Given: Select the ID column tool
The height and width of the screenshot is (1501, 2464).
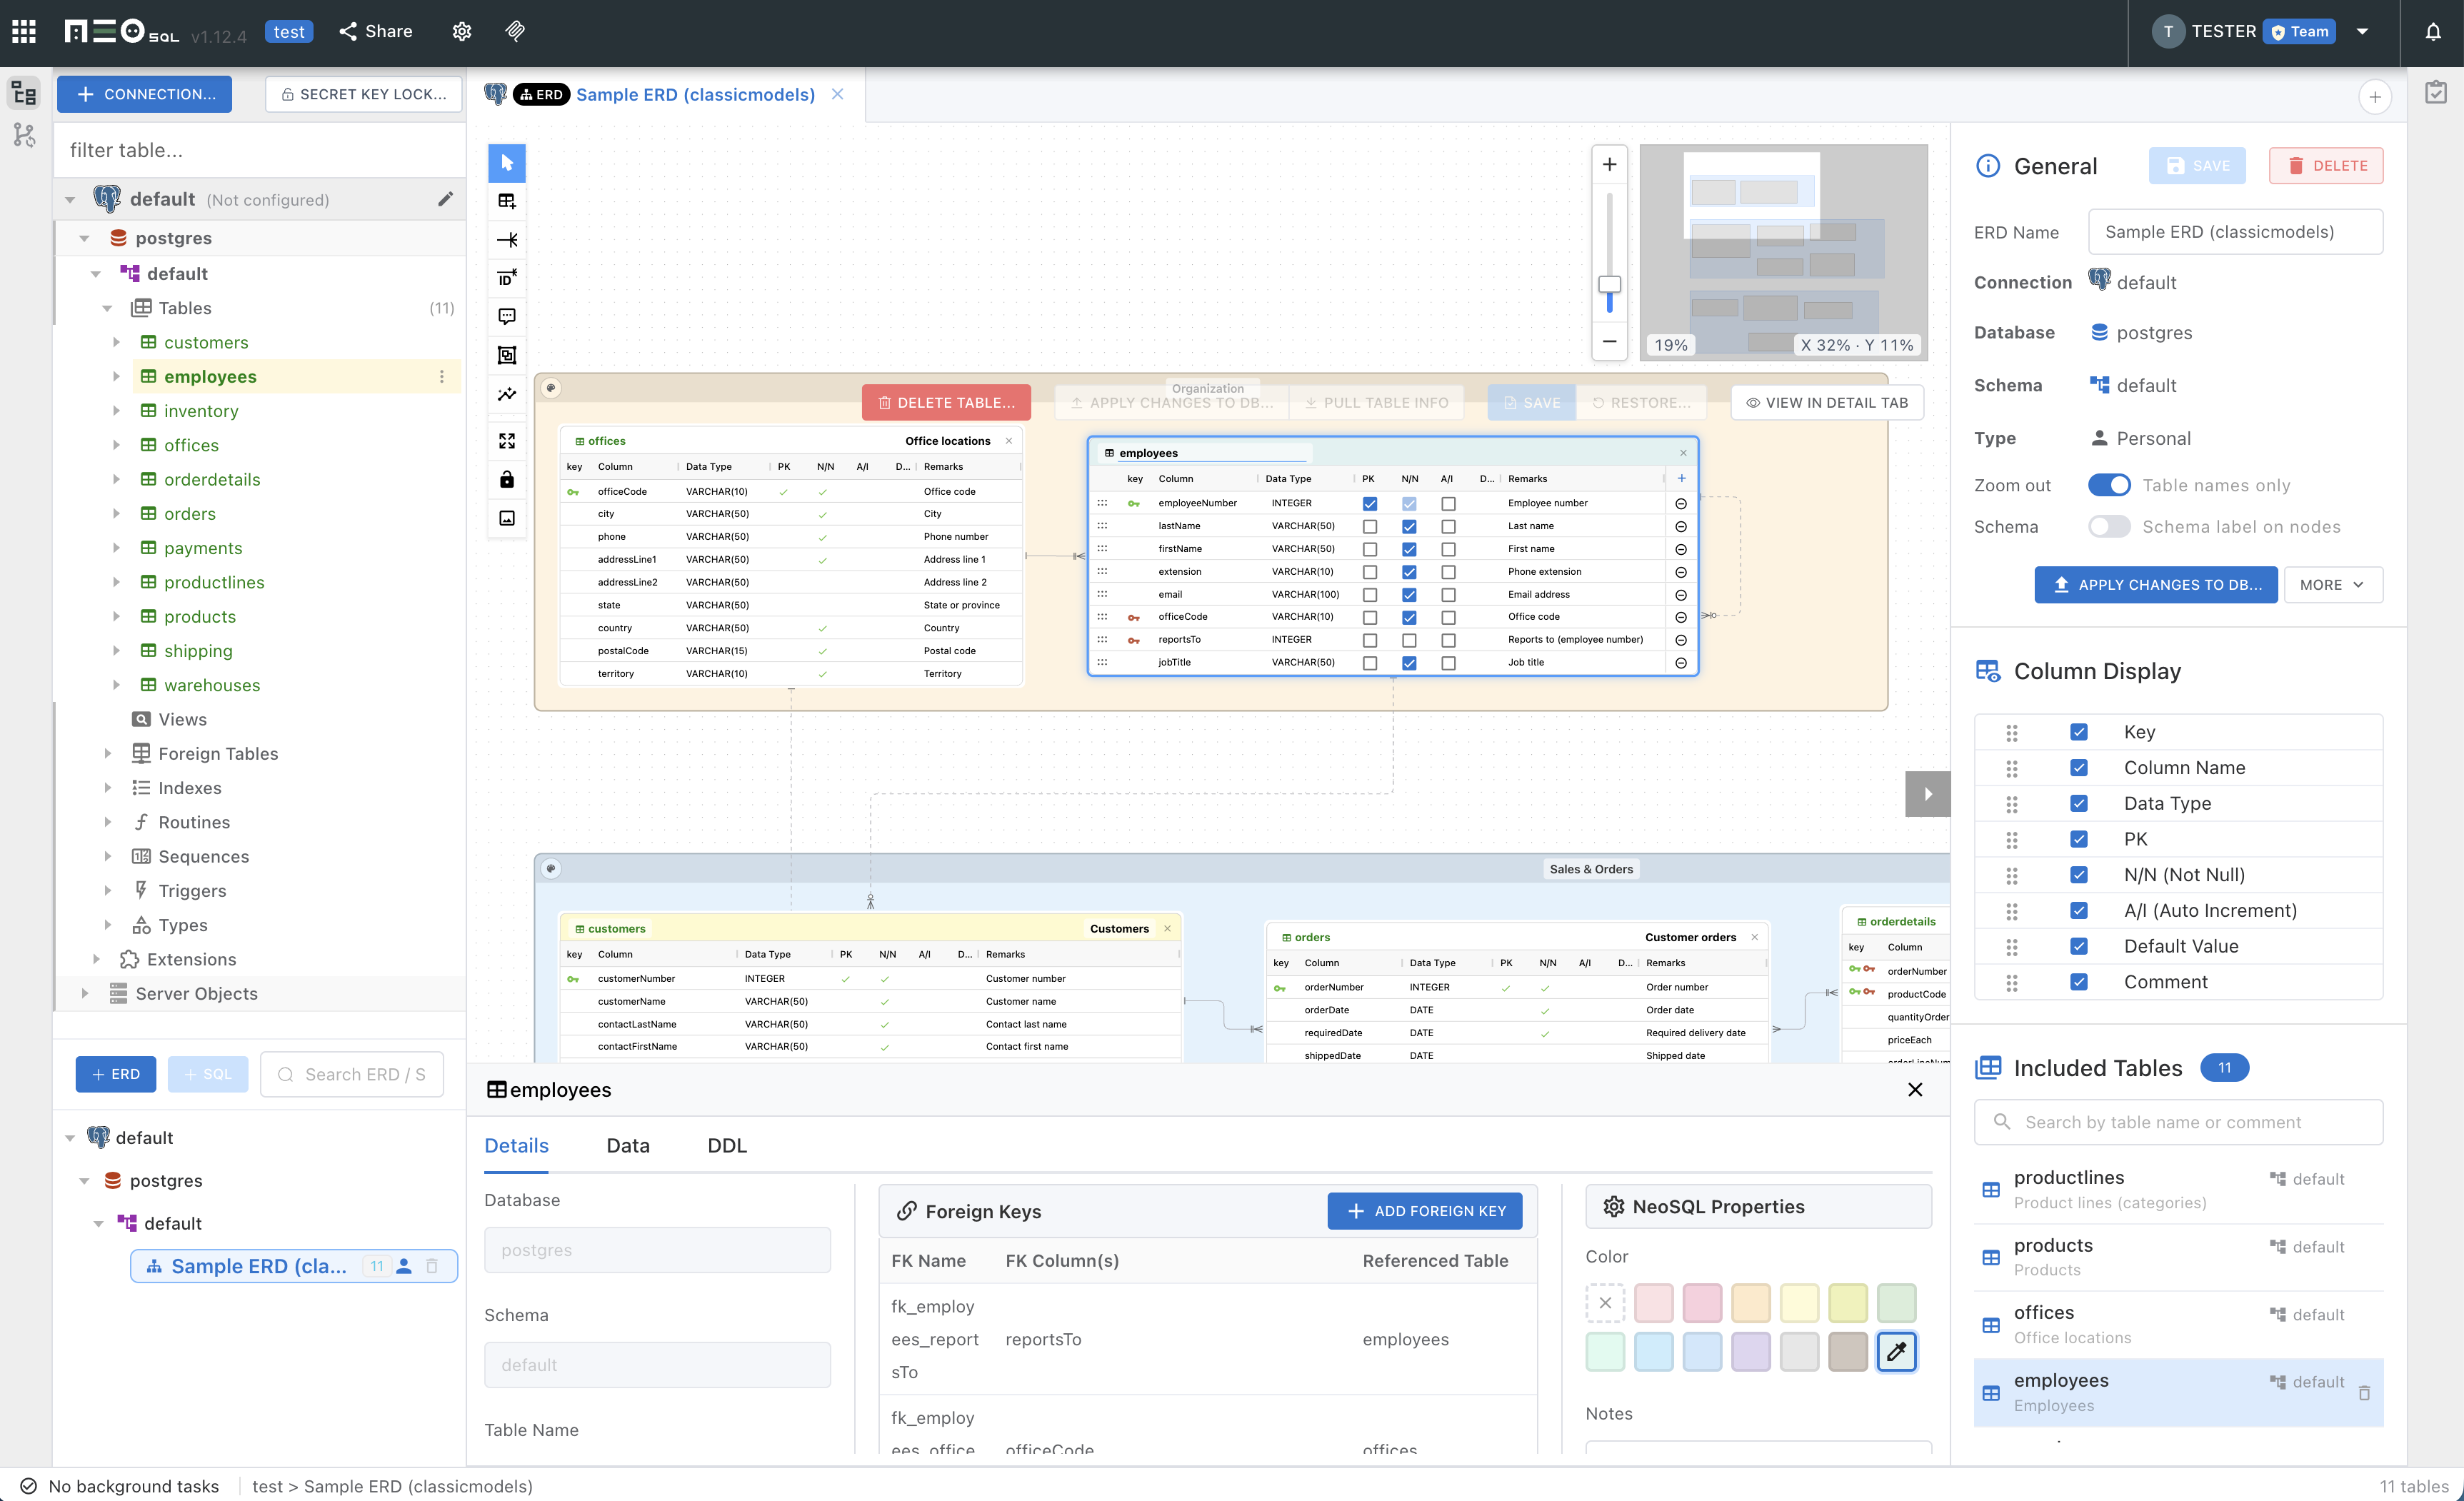Looking at the screenshot, I should 507,278.
